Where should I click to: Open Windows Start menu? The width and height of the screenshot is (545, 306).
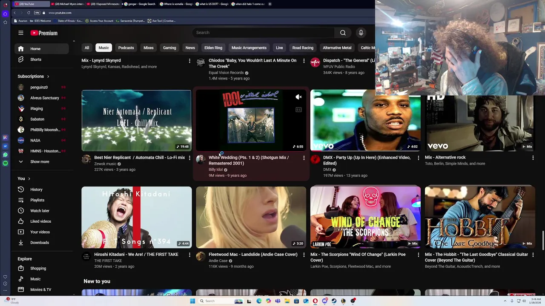coord(192,301)
